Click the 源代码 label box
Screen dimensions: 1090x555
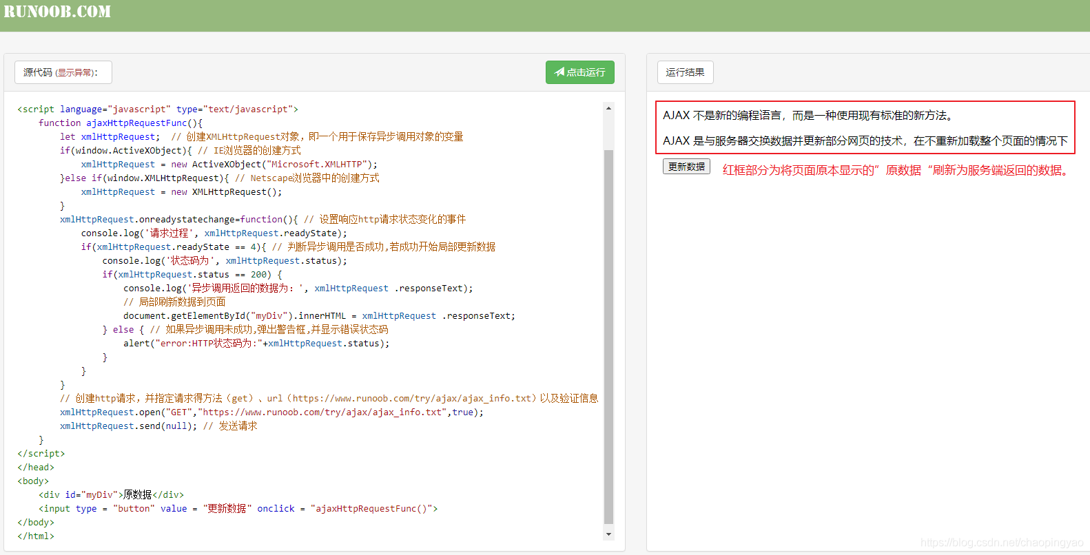(37, 72)
